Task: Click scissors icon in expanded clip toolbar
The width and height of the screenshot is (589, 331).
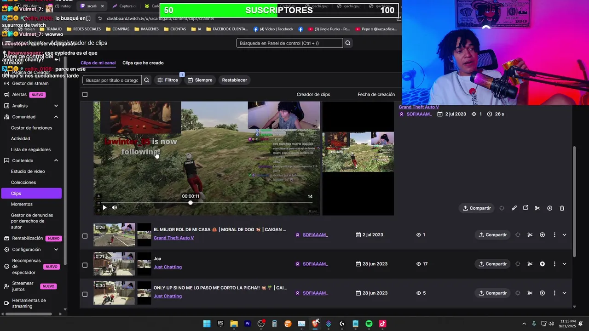Action: [537, 208]
